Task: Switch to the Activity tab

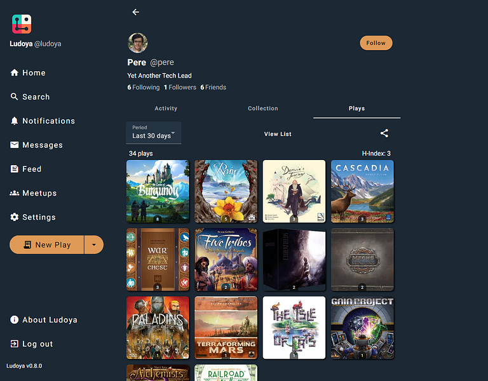Action: [166, 108]
